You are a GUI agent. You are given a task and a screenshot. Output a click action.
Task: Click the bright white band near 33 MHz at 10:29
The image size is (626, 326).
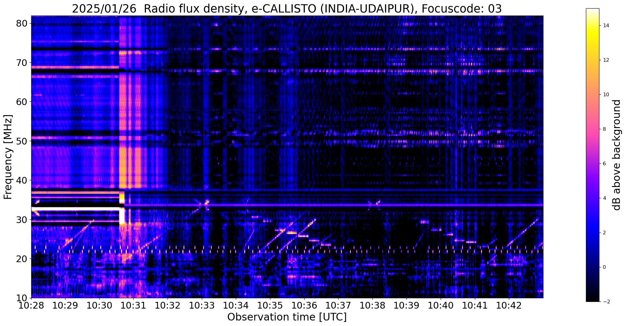point(75,209)
